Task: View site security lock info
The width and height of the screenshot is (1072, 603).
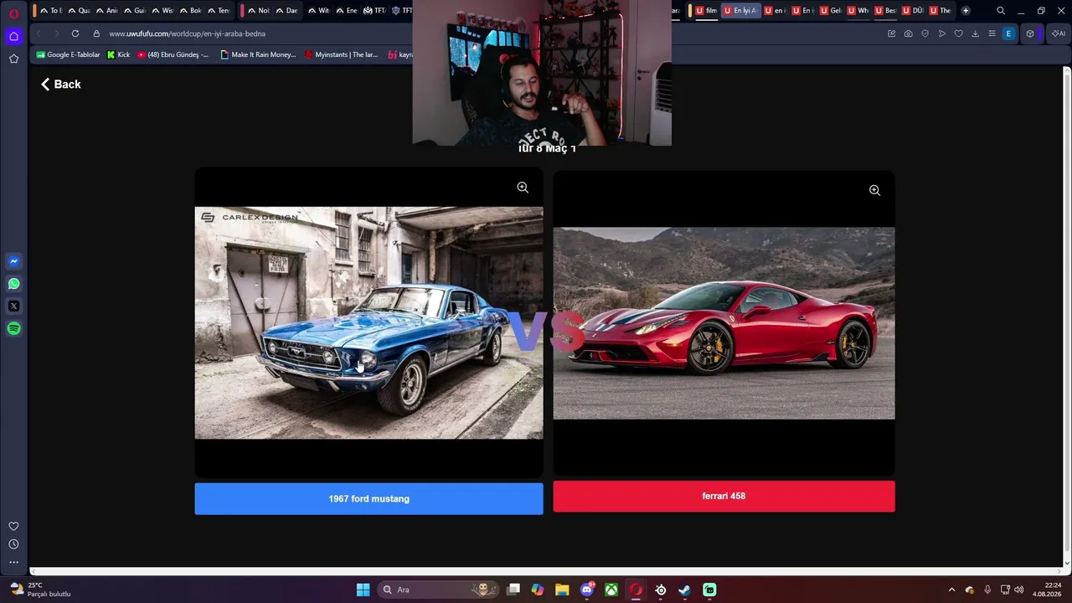Action: pos(96,33)
